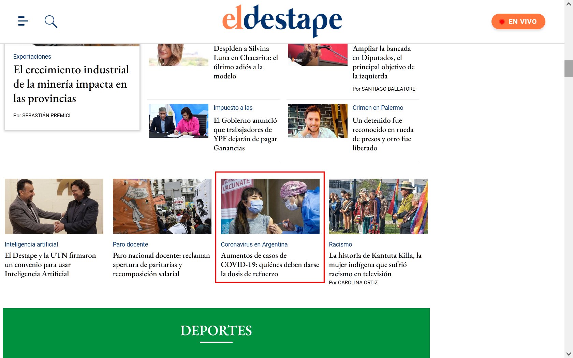Open the Paro docente protest image
This screenshot has width=573, height=358.
[162, 206]
